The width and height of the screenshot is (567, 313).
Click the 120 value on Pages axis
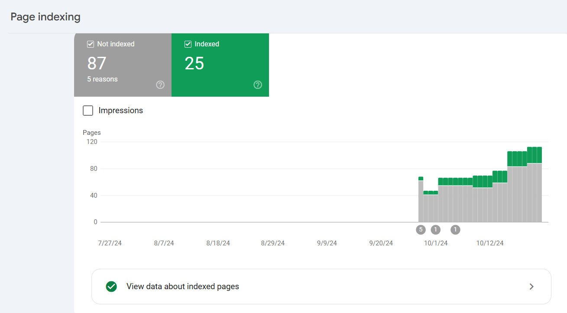(92, 142)
